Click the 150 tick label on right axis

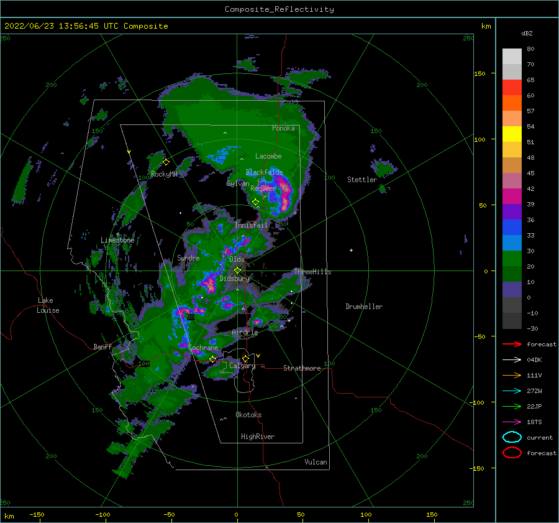(479, 73)
